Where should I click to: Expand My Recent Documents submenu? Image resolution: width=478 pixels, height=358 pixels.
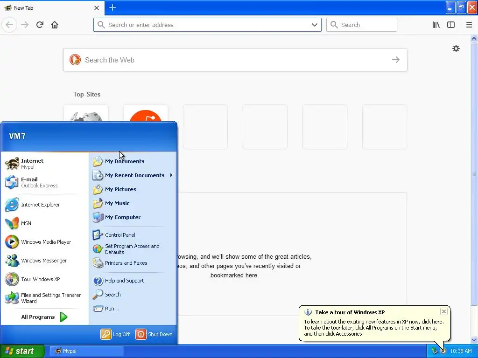click(133, 175)
